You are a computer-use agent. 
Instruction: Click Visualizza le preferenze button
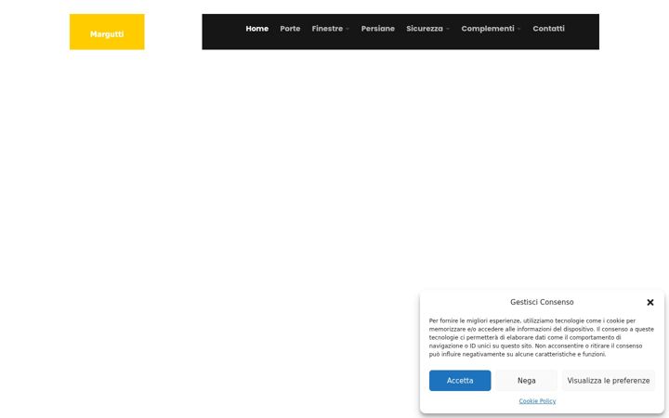[609, 381]
